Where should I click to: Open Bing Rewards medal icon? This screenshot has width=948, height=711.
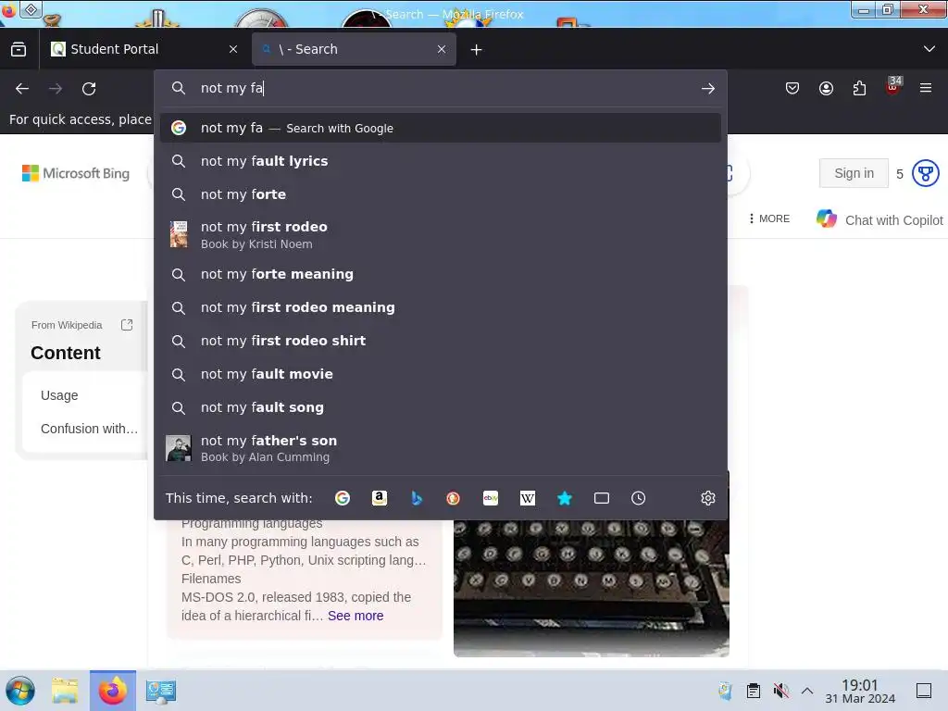point(925,173)
